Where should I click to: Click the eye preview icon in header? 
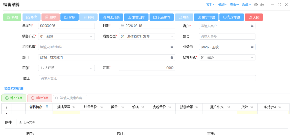point(256,5)
